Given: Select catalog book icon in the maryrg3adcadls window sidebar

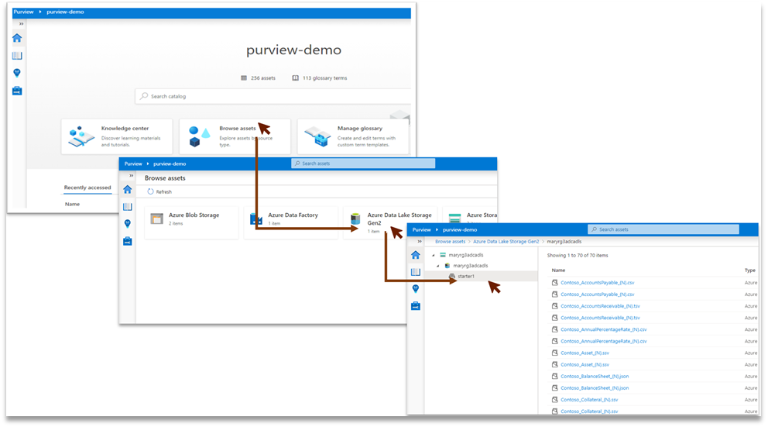Looking at the screenshot, I should click(415, 271).
